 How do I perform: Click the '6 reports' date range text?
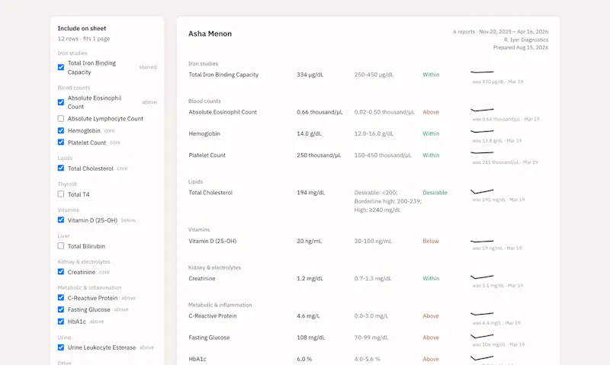coord(501,31)
